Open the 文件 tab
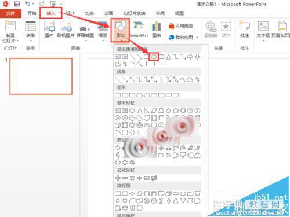This screenshot has width=290, height=217. click(10, 13)
